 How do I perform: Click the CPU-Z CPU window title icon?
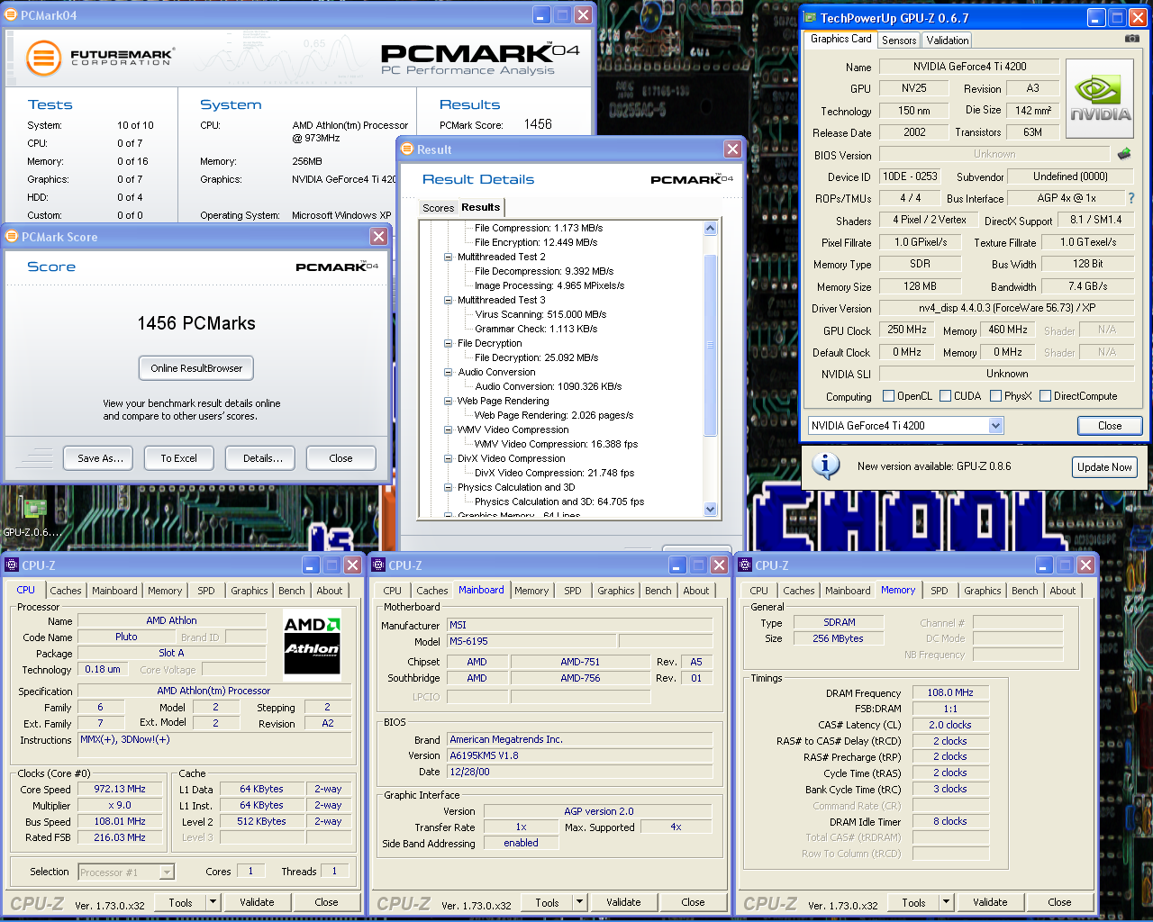(12, 565)
